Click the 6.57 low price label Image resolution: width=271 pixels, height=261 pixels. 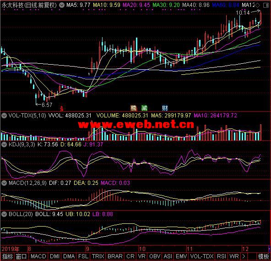(47, 105)
